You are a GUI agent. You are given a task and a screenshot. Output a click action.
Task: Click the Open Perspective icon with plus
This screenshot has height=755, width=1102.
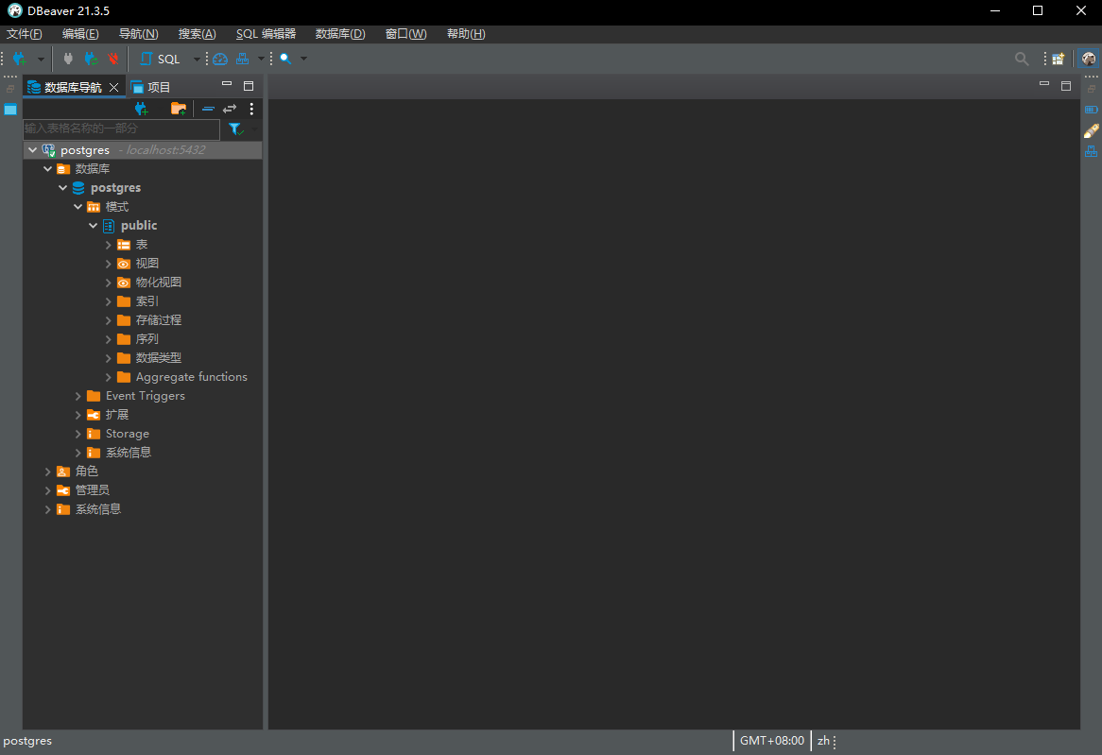tap(1059, 59)
